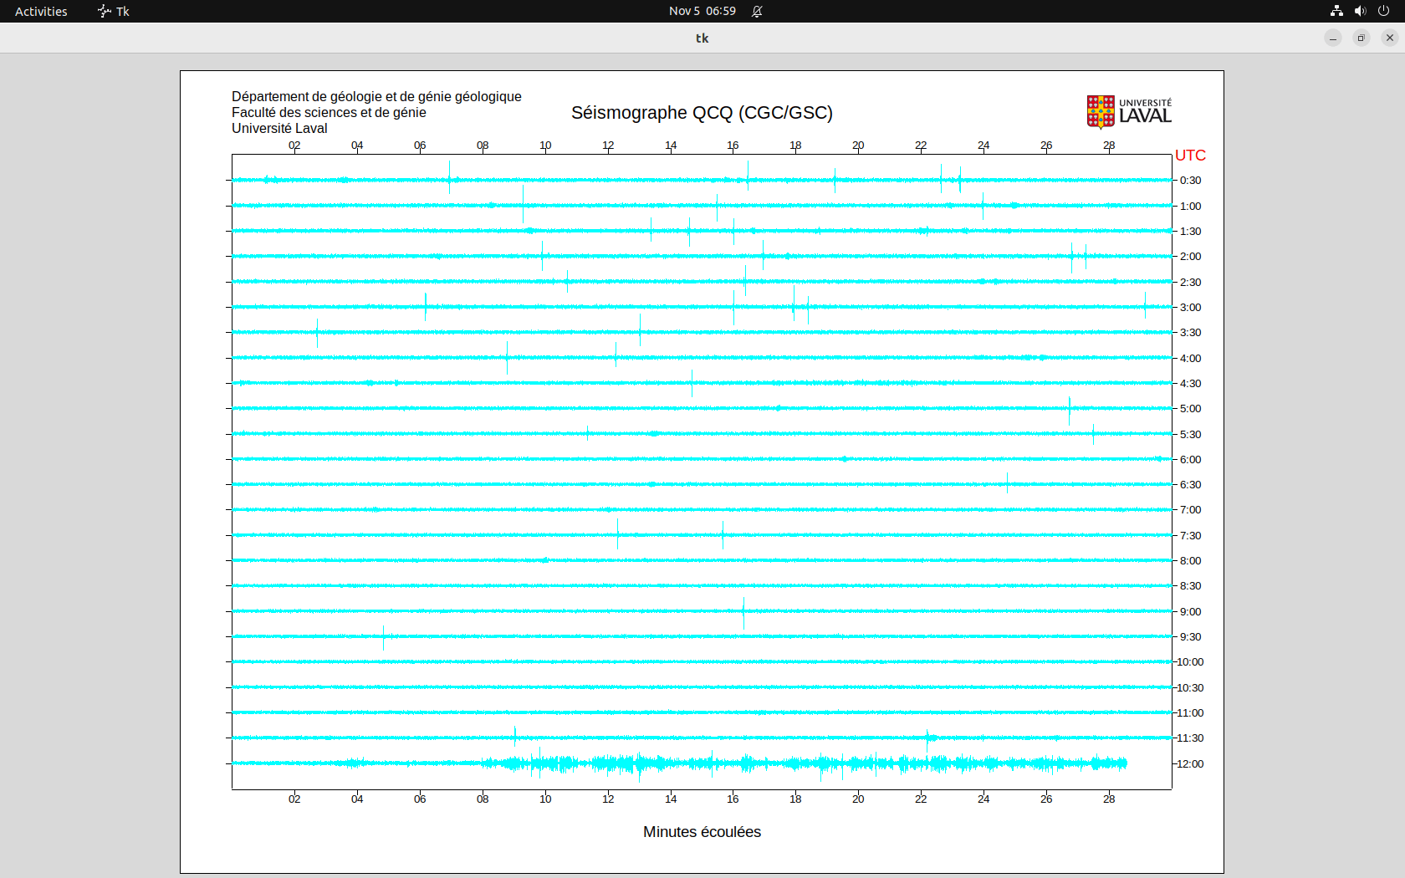Click the red UTC label
Viewport: 1405px width, 878px height.
(1190, 156)
